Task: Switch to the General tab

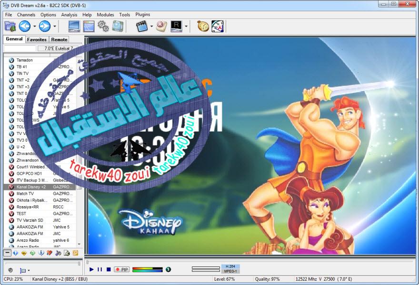Action: [14, 39]
